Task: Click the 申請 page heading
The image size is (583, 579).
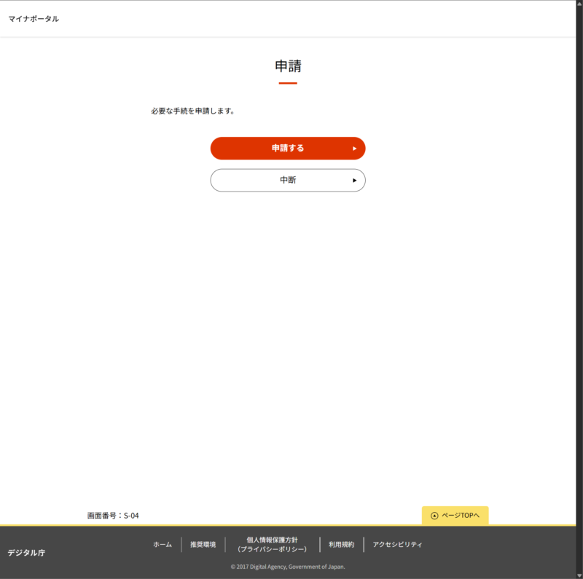Action: click(288, 66)
